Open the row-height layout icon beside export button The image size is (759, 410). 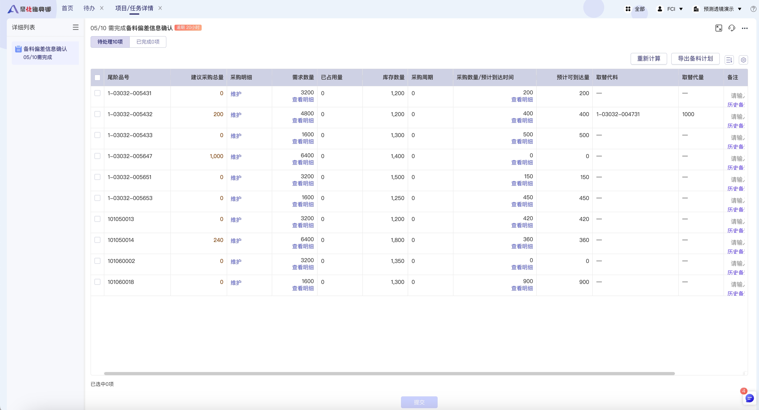click(729, 60)
